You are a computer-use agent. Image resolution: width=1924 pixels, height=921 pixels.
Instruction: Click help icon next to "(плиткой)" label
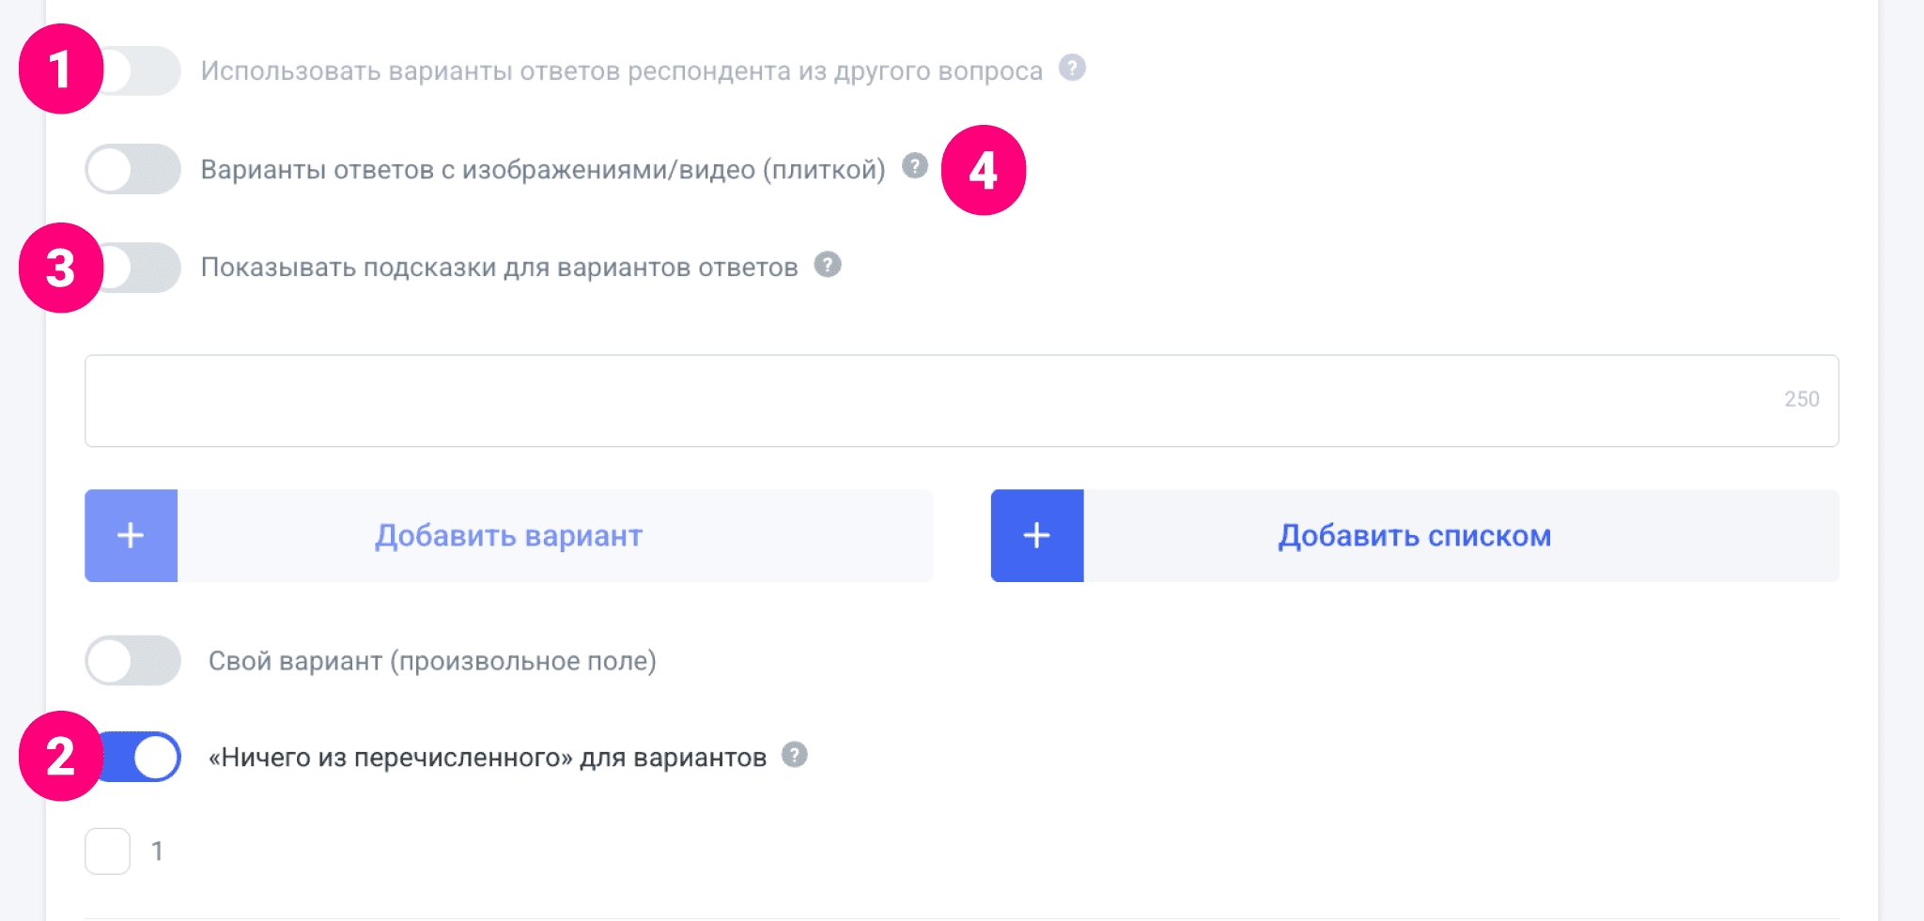point(915,166)
